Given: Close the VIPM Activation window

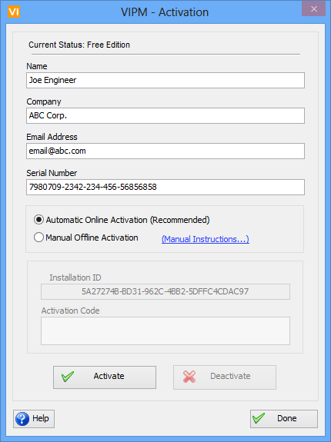Looking at the screenshot, I should coord(314,8).
